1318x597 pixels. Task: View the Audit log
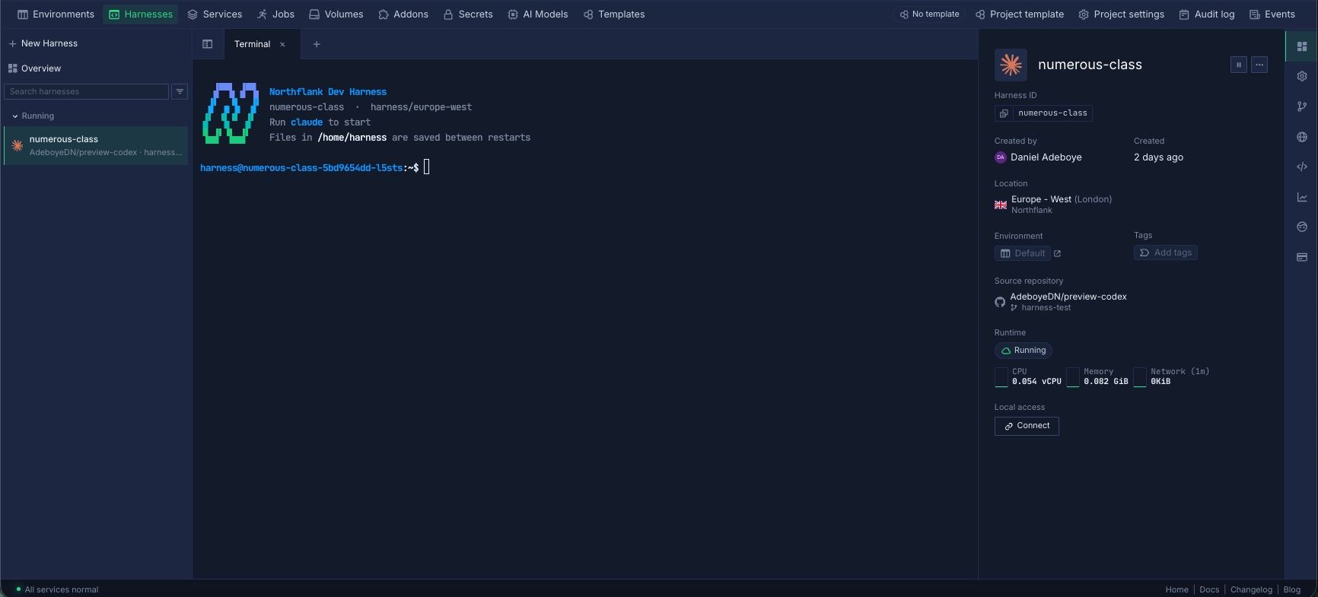pos(1207,14)
